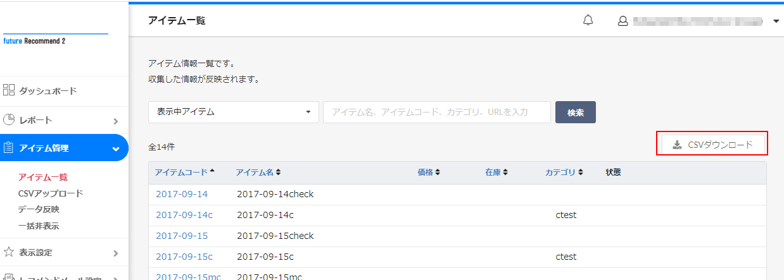Viewport: 784px width, 280px height.
Task: Collapse the アイテム管理 menu chevron
Action: (115, 149)
